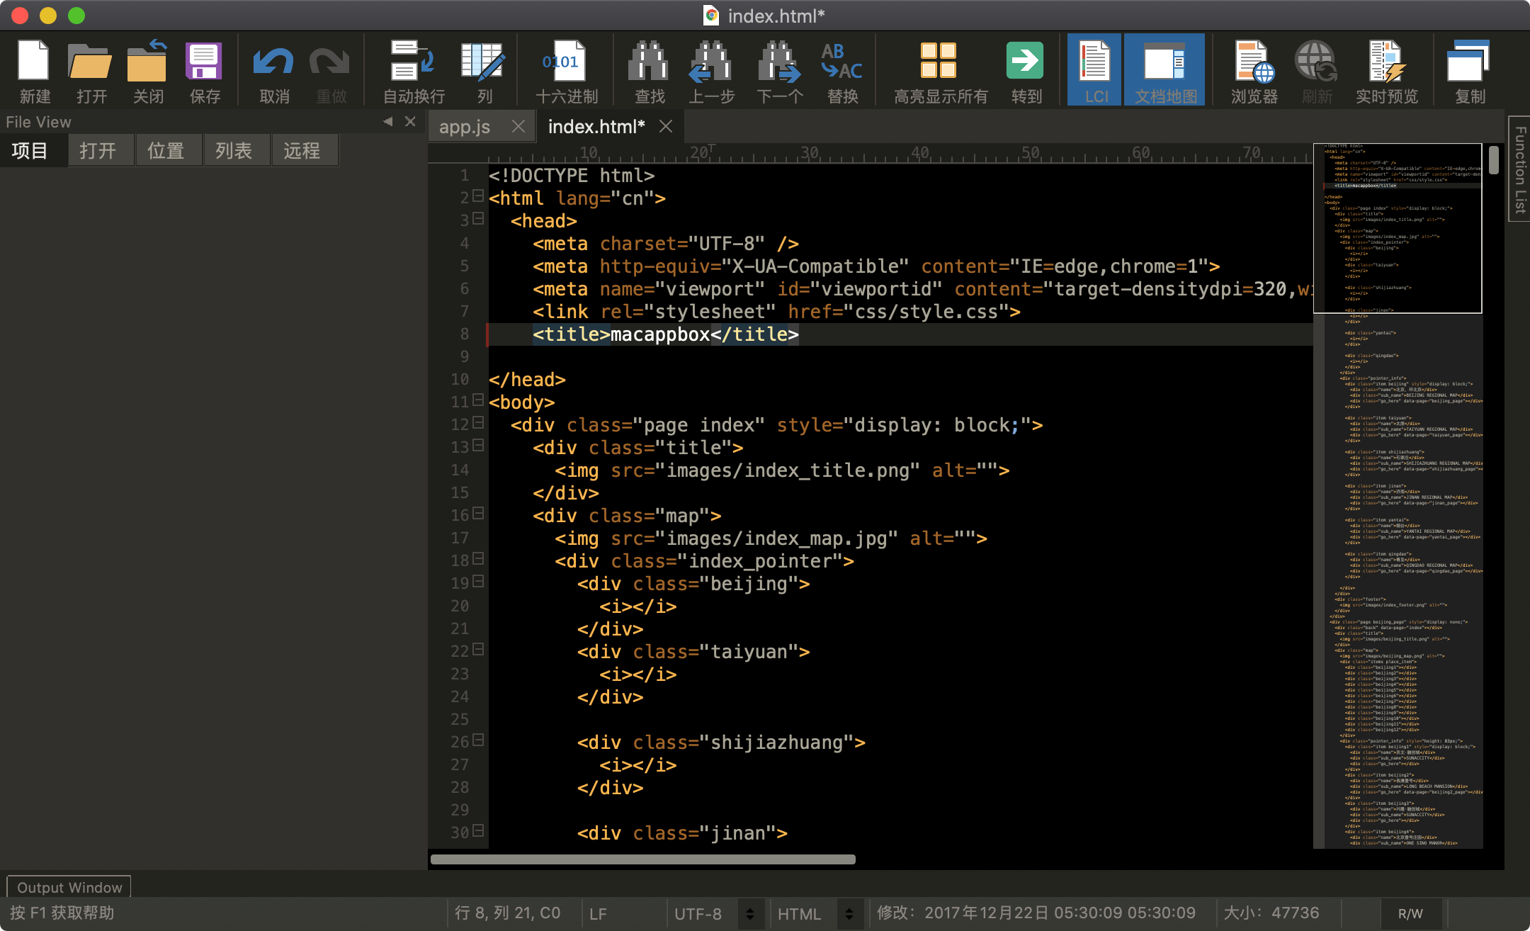
Task: Collapse taiyuan div fold on line 22
Action: click(478, 650)
